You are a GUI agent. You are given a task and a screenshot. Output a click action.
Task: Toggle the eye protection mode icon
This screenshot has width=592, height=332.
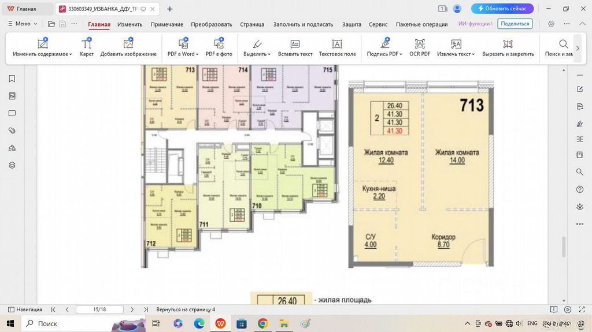tap(580, 207)
